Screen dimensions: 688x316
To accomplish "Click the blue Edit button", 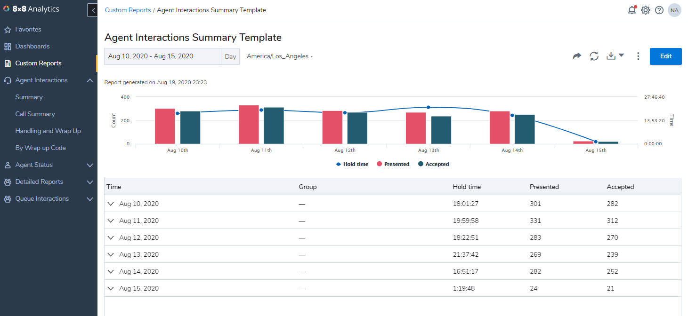I will [666, 56].
